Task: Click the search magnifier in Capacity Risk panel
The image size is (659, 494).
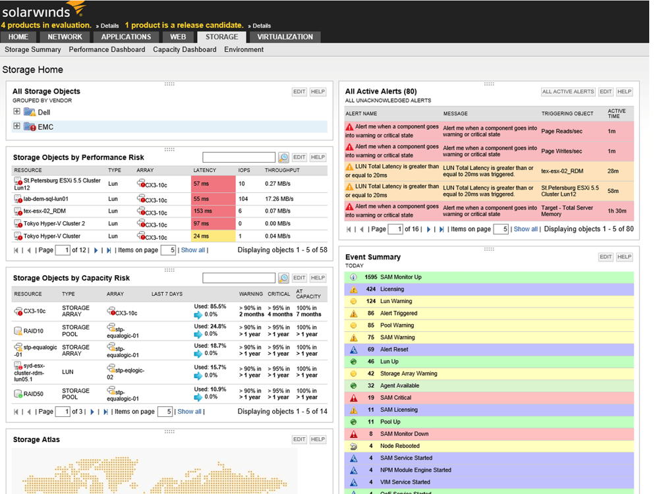Action: click(x=284, y=277)
